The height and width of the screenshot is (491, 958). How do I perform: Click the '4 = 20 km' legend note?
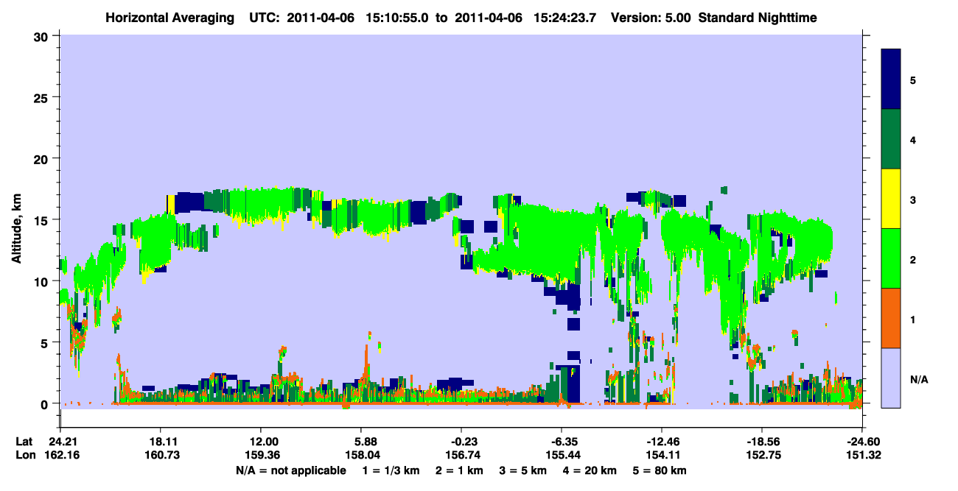coord(590,470)
